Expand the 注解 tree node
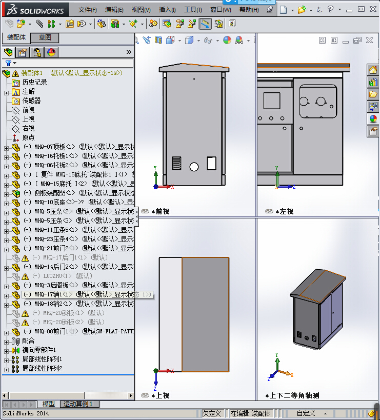 pyautogui.click(x=6, y=93)
